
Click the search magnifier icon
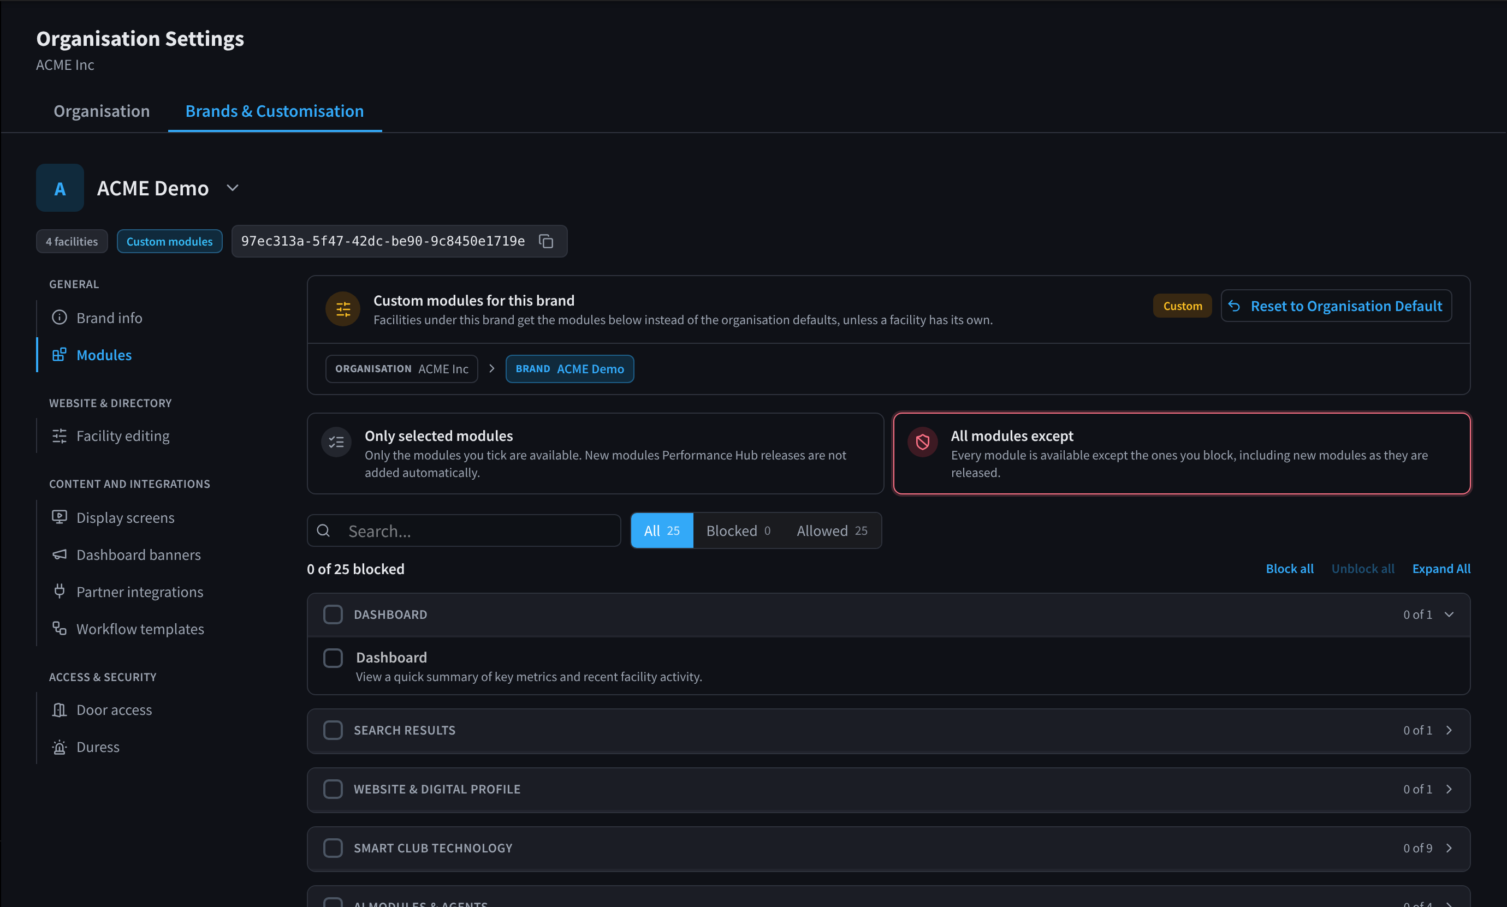tap(323, 530)
